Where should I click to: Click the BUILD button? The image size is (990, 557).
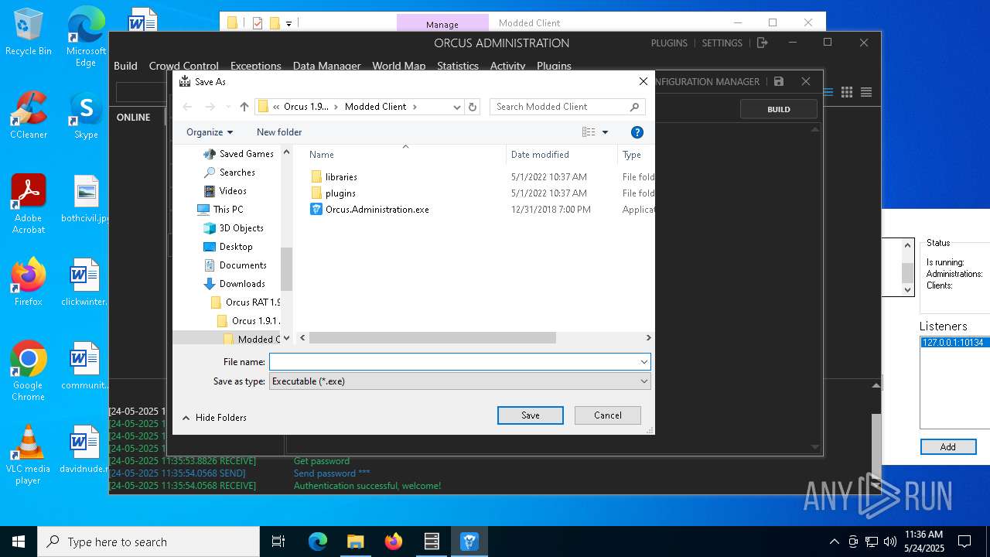(x=779, y=109)
